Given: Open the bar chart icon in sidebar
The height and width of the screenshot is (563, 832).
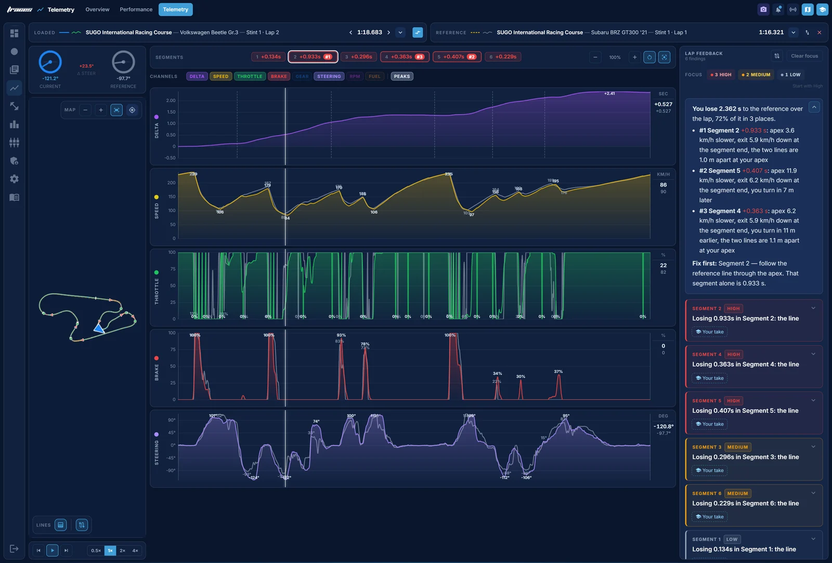Looking at the screenshot, I should click(14, 124).
